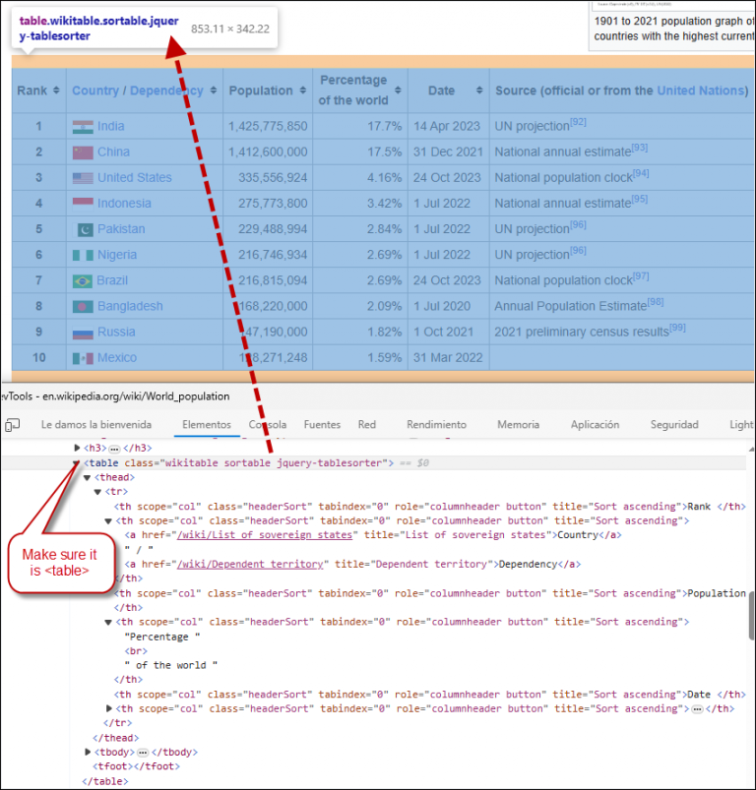The width and height of the screenshot is (756, 790).
Task: Open the China country link
Action: (x=113, y=152)
